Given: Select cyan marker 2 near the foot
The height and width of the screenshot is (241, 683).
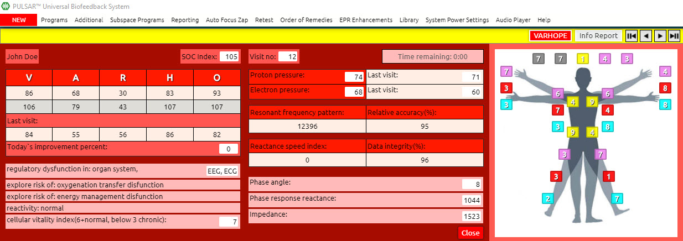Looking at the screenshot, I should coord(548,198).
